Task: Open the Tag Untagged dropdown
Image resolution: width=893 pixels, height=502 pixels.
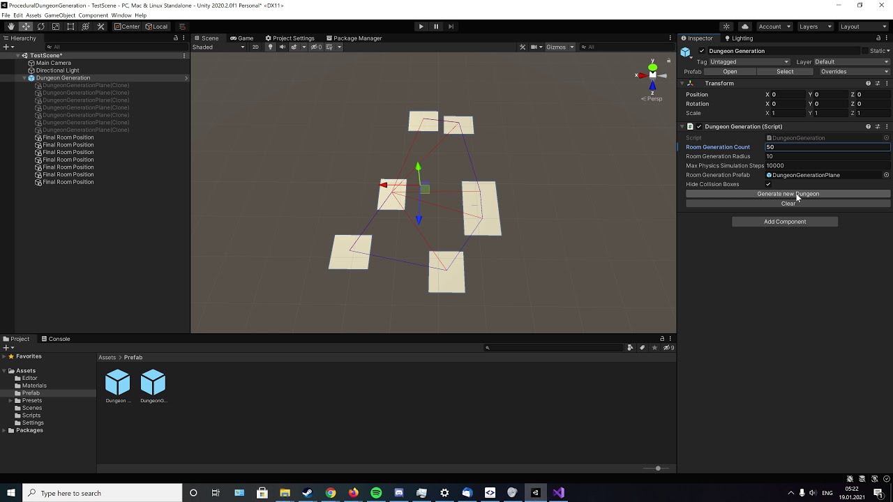Action: point(749,61)
